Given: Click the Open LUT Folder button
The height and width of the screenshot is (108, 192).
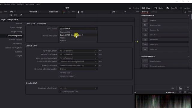Looking at the screenshot, I should pyautogui.click(x=67, y=77).
